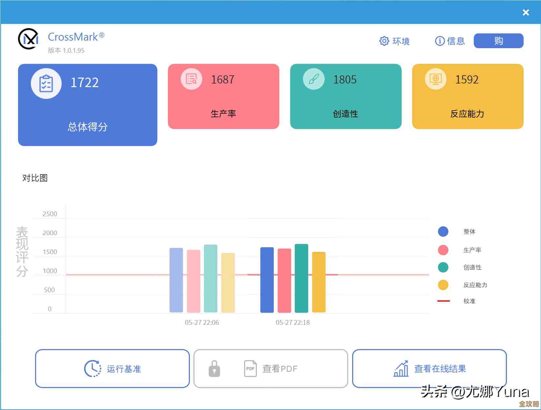Click the document magnifier icon on the 生产率 card

coord(191,79)
